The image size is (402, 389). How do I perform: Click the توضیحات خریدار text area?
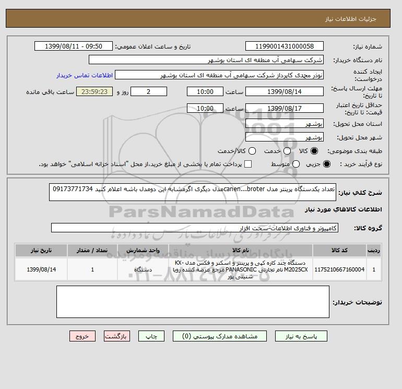(193, 302)
